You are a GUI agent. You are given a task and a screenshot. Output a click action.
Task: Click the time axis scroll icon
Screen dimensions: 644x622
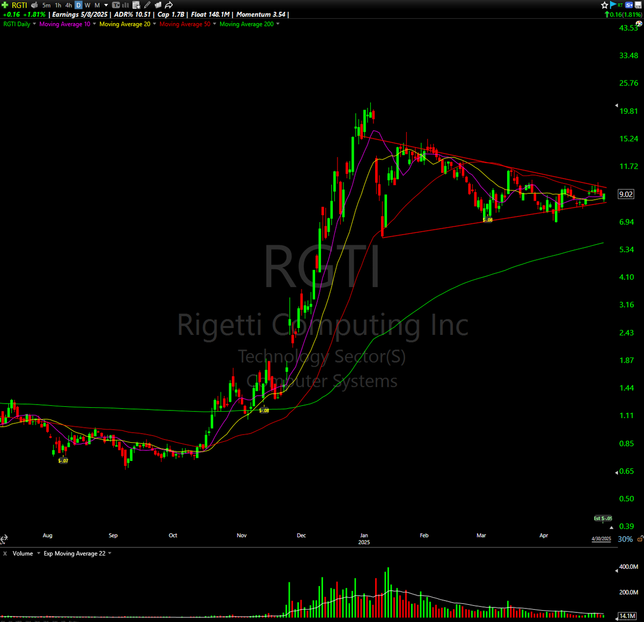click(x=4, y=538)
